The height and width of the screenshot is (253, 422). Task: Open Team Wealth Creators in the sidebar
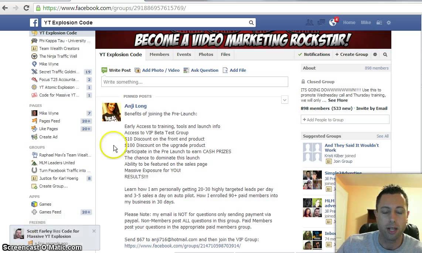pyautogui.click(x=59, y=48)
